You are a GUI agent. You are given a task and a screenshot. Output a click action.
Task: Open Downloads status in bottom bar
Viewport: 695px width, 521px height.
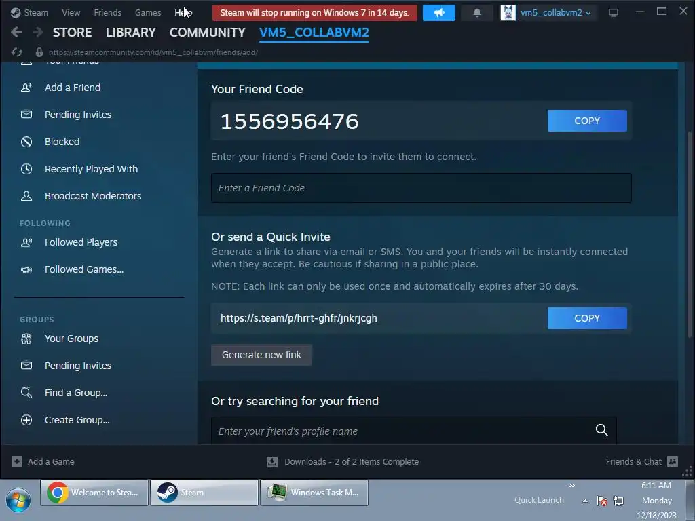[x=343, y=461]
